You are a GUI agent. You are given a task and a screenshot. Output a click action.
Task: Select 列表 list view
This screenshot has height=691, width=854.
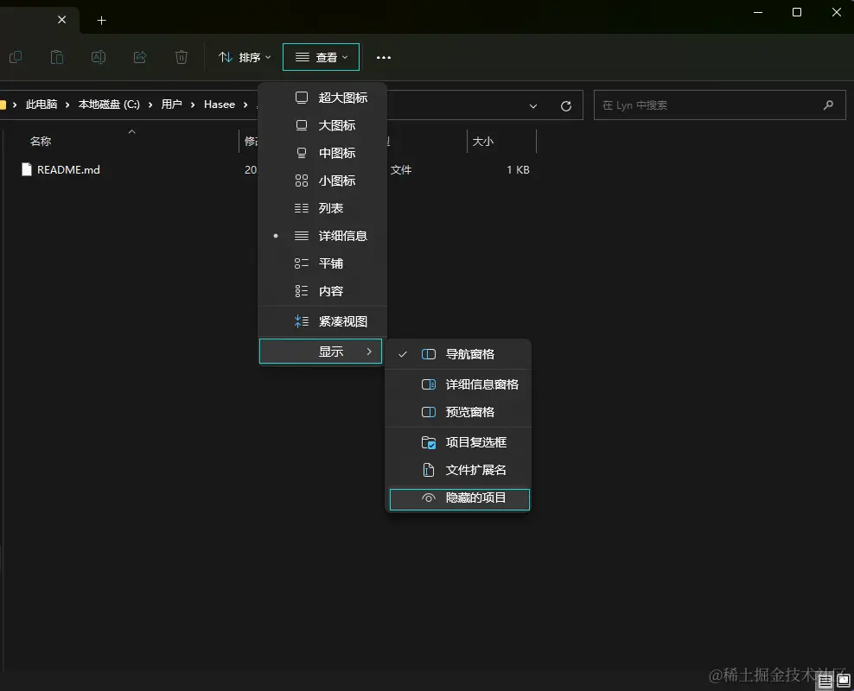[x=322, y=208]
